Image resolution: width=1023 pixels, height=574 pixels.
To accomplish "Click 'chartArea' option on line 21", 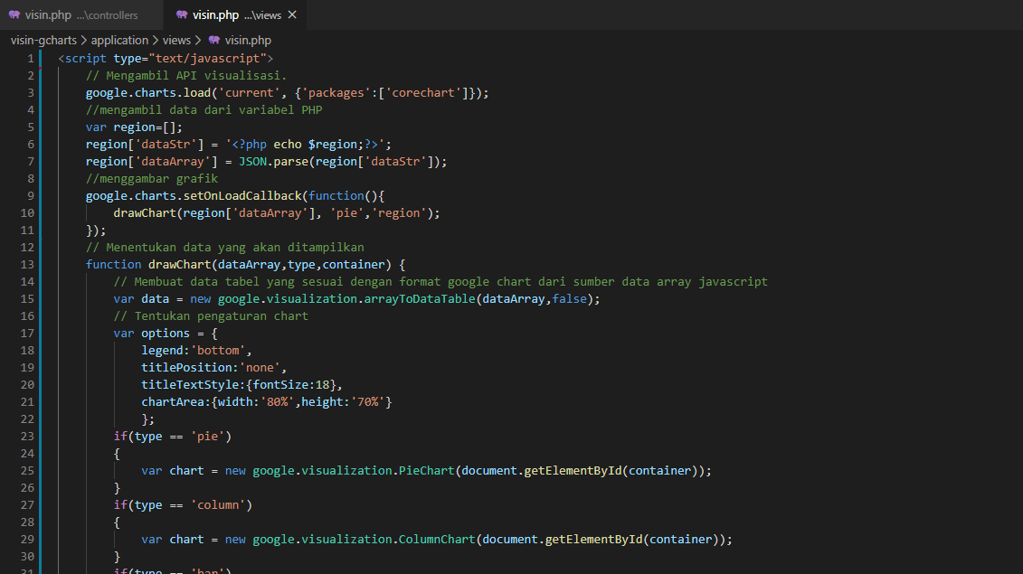I will (x=173, y=401).
